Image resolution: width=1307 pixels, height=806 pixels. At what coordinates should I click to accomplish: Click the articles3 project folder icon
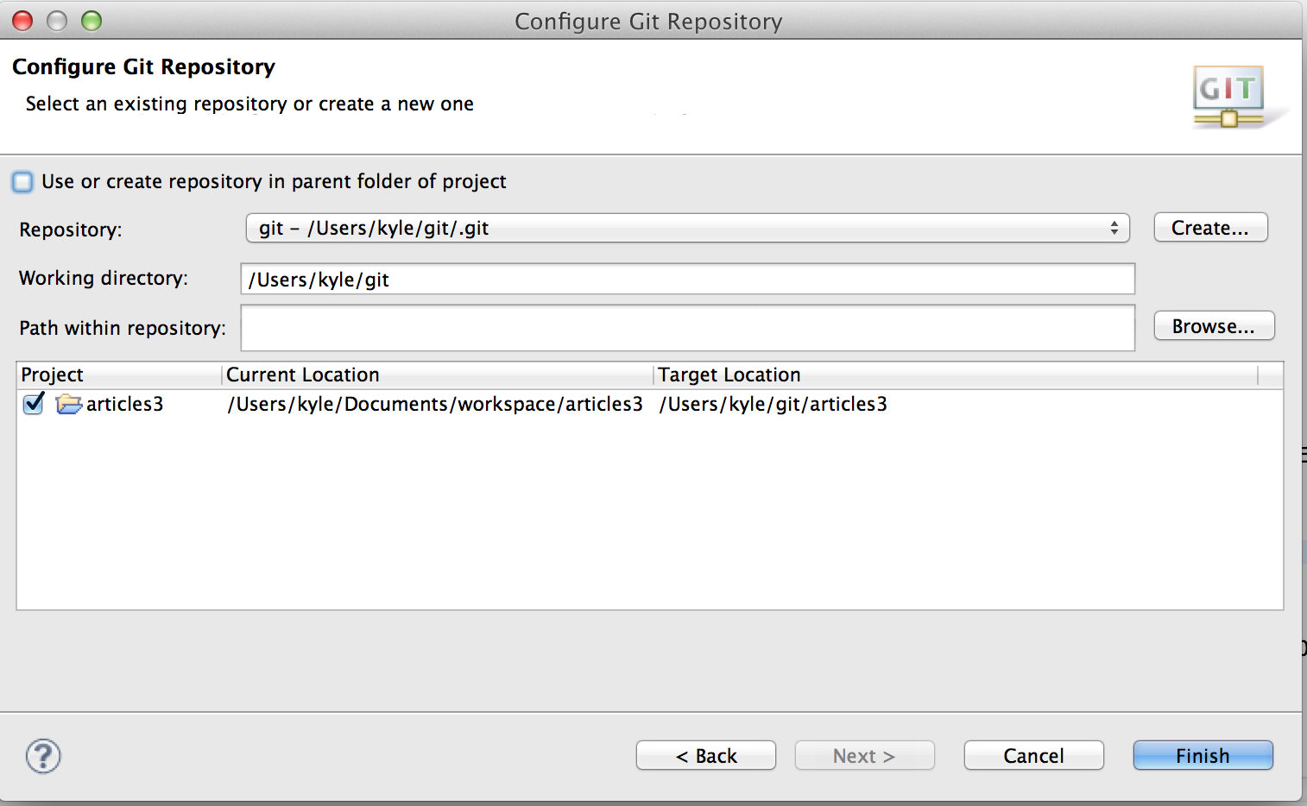coord(68,404)
